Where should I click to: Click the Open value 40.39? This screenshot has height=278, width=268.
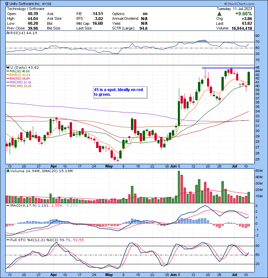coord(33,14)
